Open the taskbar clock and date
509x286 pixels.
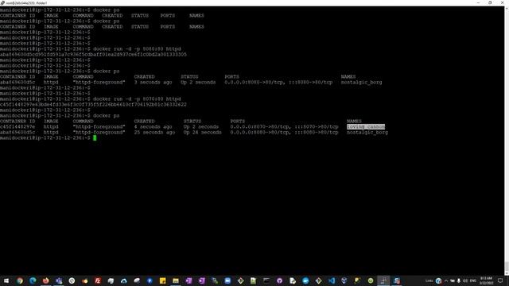pyautogui.click(x=486, y=280)
